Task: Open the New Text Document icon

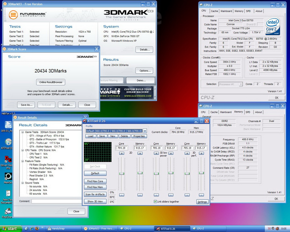Action: click(x=8, y=193)
